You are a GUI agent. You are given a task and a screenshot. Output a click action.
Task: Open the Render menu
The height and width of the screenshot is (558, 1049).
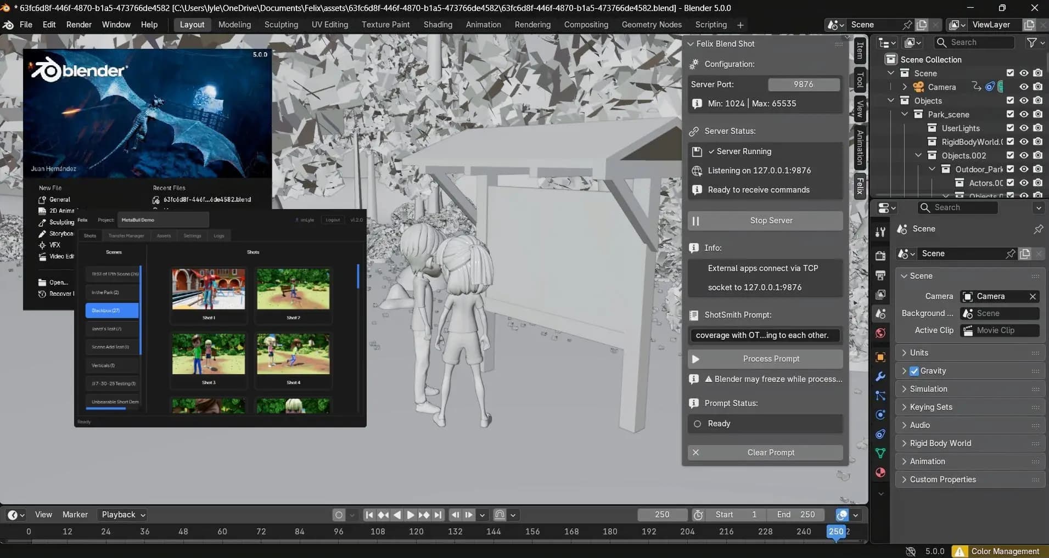[x=79, y=25]
